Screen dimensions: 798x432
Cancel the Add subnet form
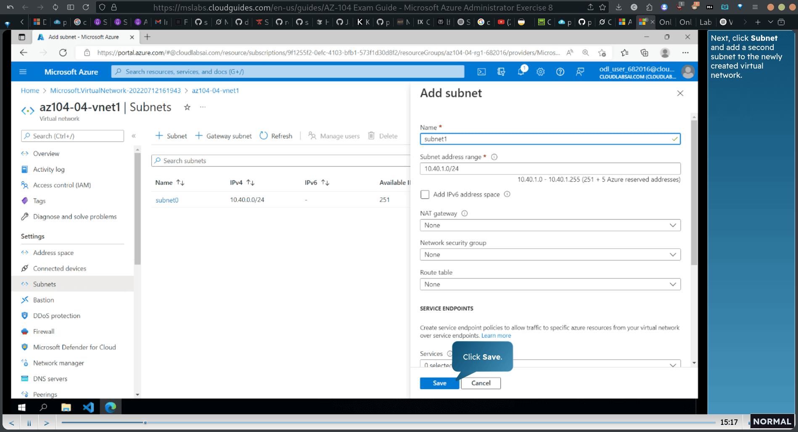[481, 383]
